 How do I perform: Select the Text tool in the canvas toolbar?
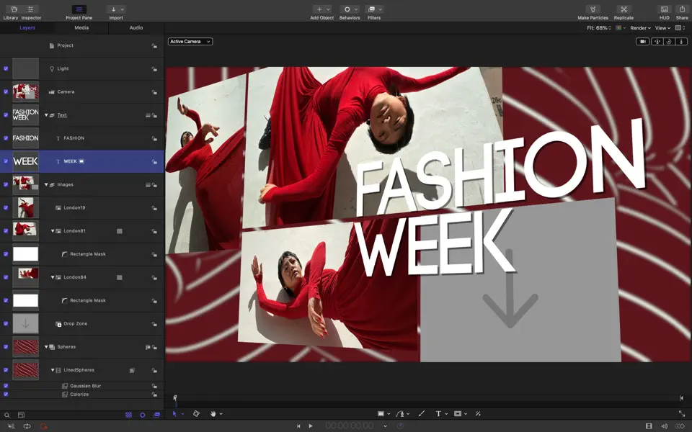click(x=438, y=414)
